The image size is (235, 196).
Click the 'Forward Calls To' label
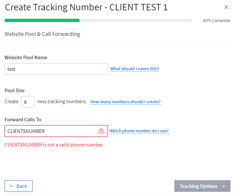pos(23,120)
